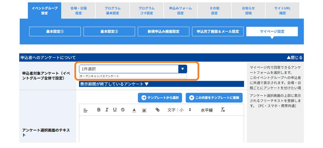Clear formatting with the Tx icon

(223, 110)
